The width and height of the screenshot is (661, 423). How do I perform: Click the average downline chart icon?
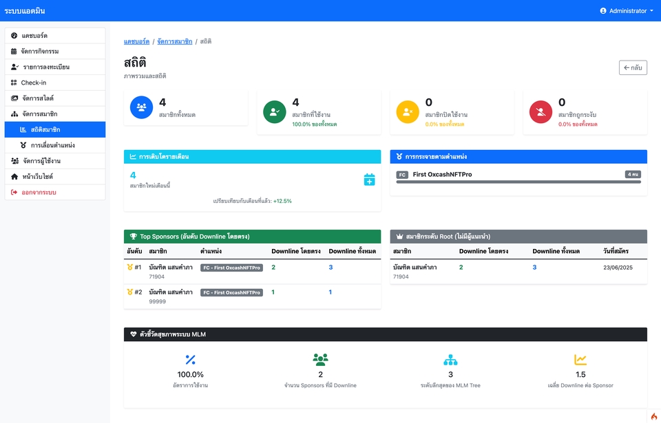tap(580, 360)
